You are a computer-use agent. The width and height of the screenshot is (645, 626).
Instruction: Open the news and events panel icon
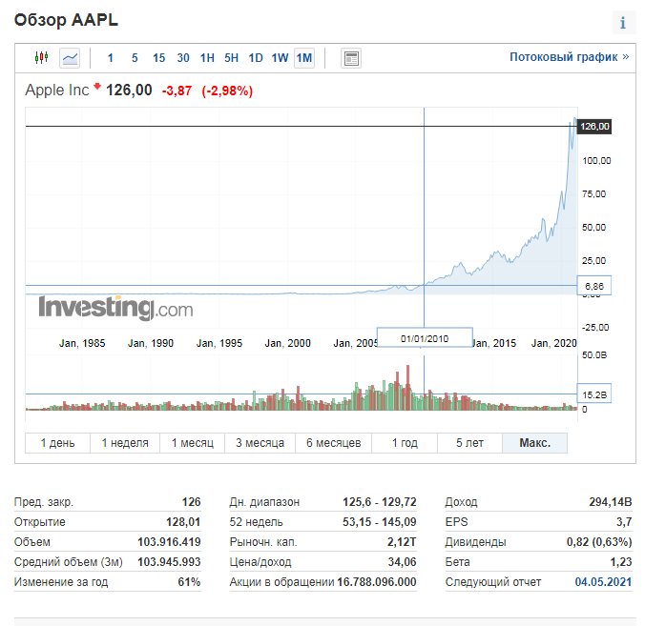[x=351, y=58]
